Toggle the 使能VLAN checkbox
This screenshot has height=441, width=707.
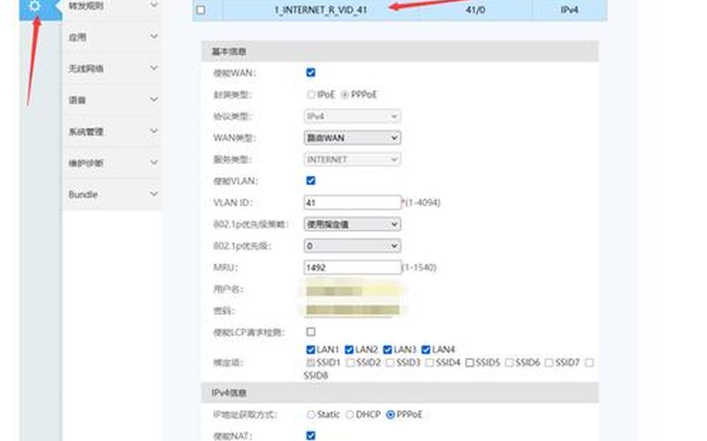coord(311,181)
